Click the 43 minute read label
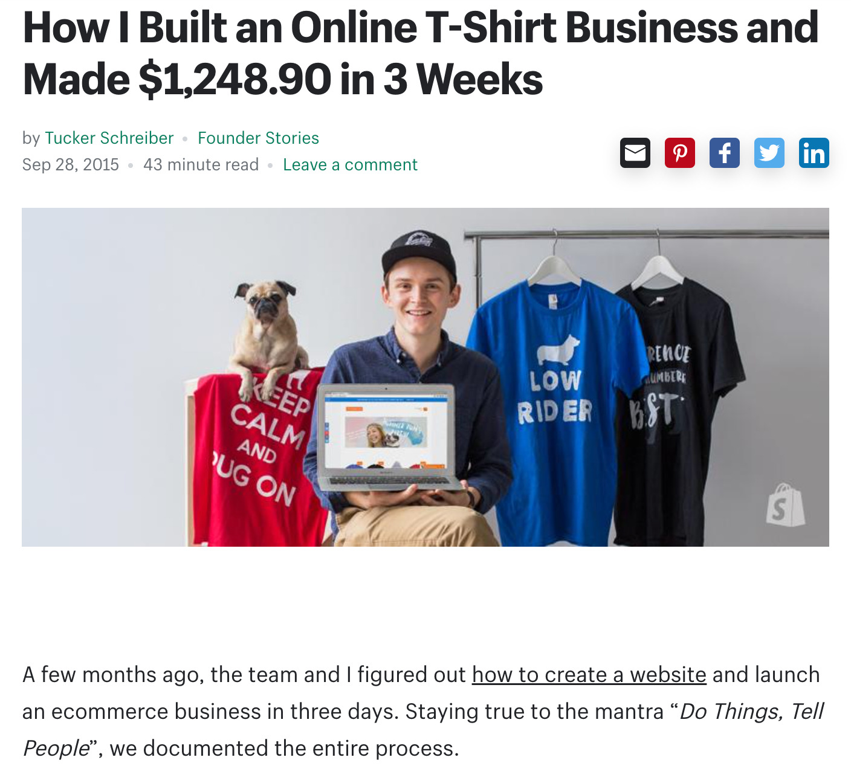 201,165
